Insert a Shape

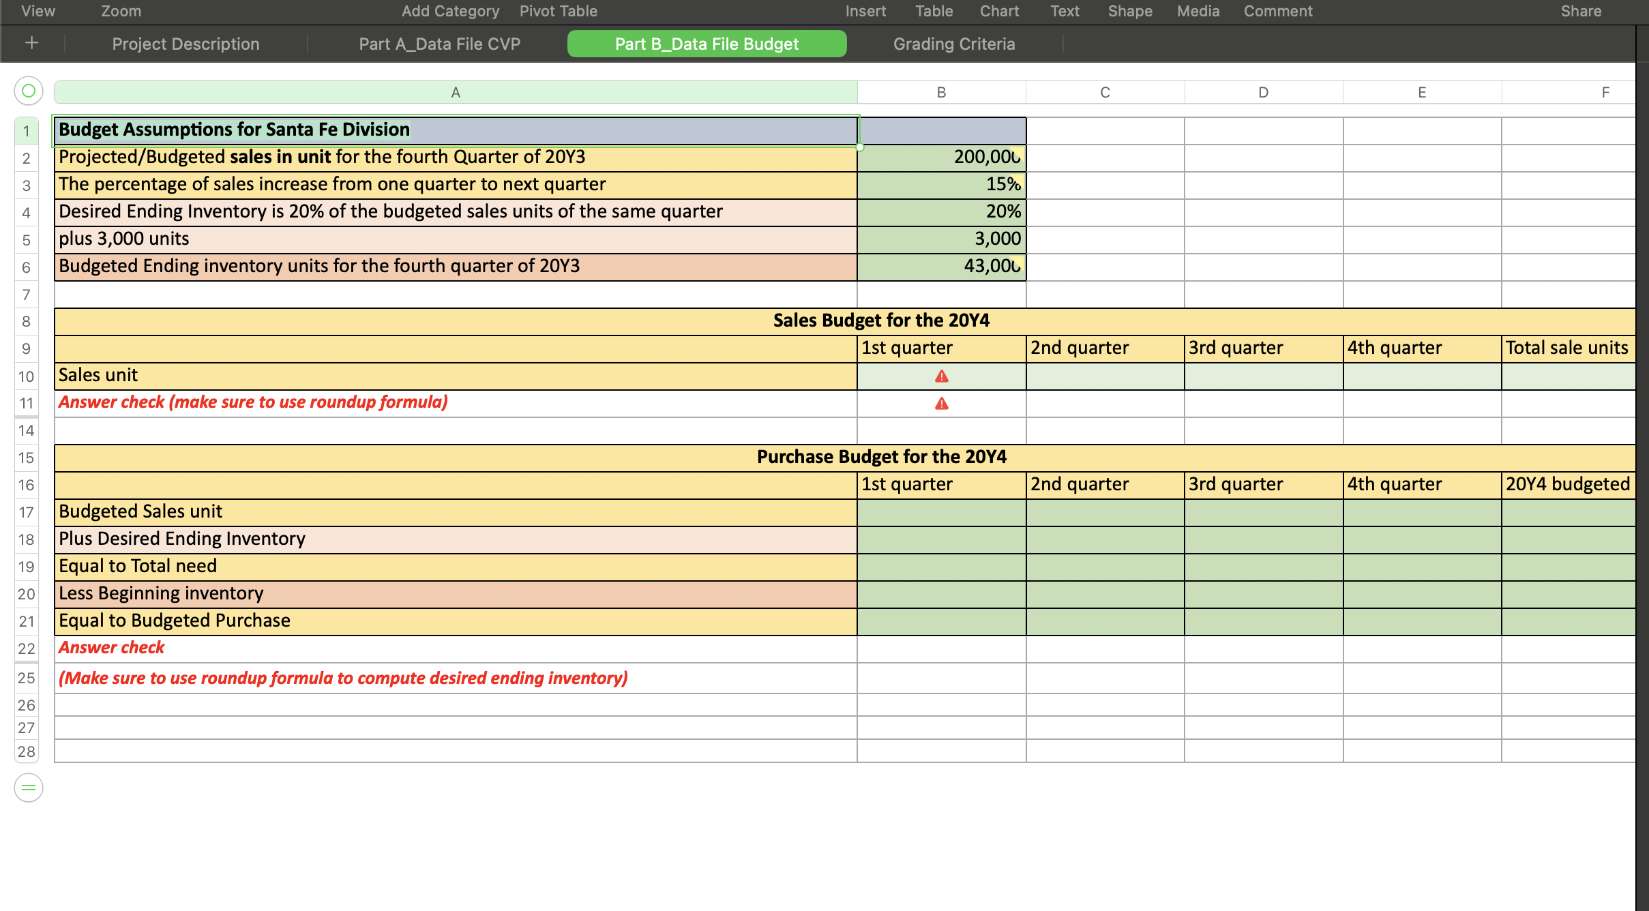click(x=1129, y=10)
